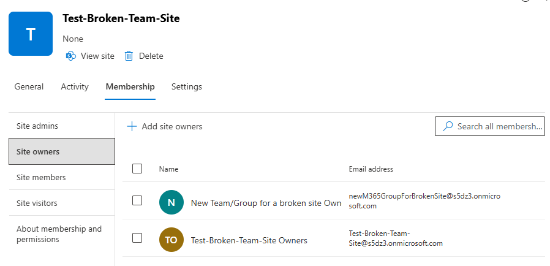Click the newM365GroupForBrokenSite email address
The height and width of the screenshot is (266, 550).
424,201
